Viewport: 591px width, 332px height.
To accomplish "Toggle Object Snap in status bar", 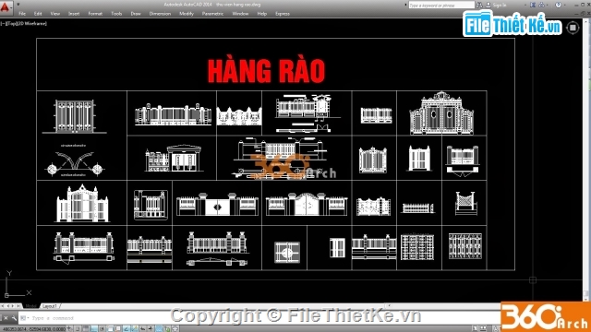I will coord(111,329).
